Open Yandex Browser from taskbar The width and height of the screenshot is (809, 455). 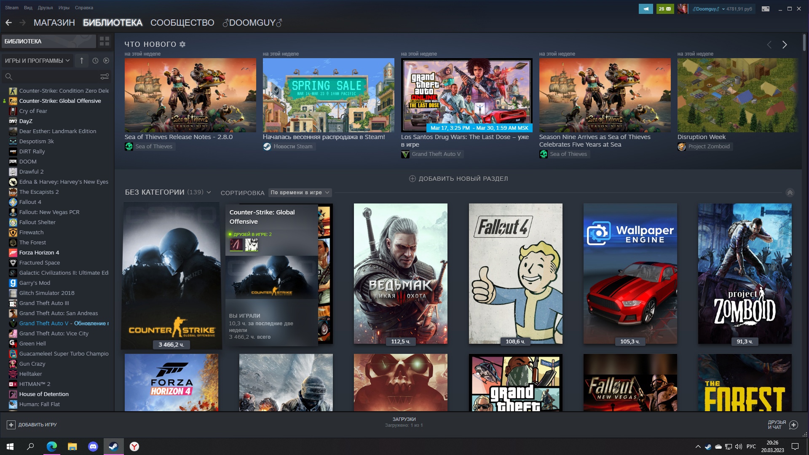pyautogui.click(x=134, y=447)
